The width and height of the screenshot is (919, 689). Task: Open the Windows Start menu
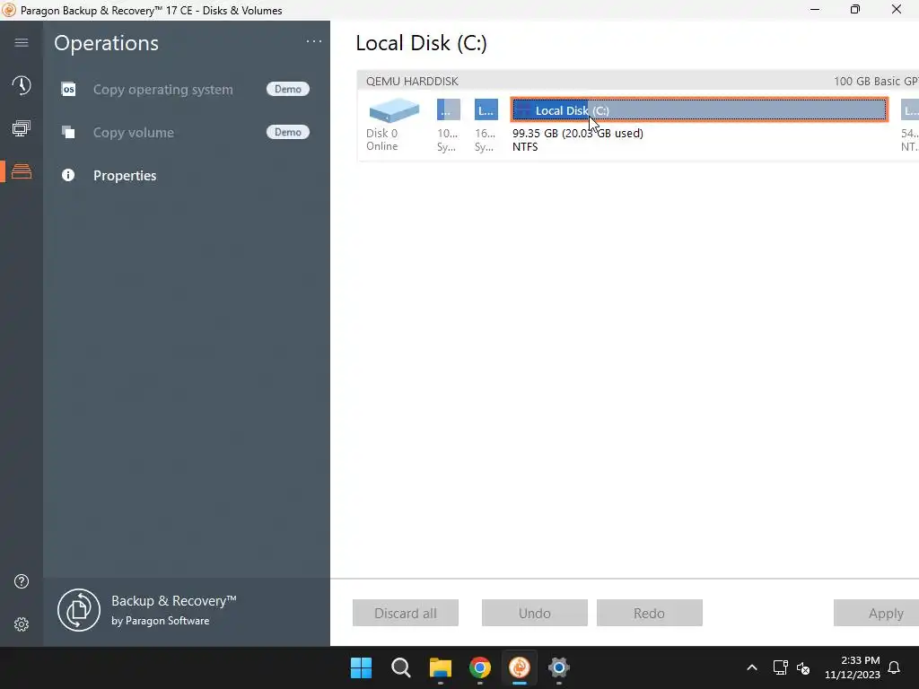361,667
